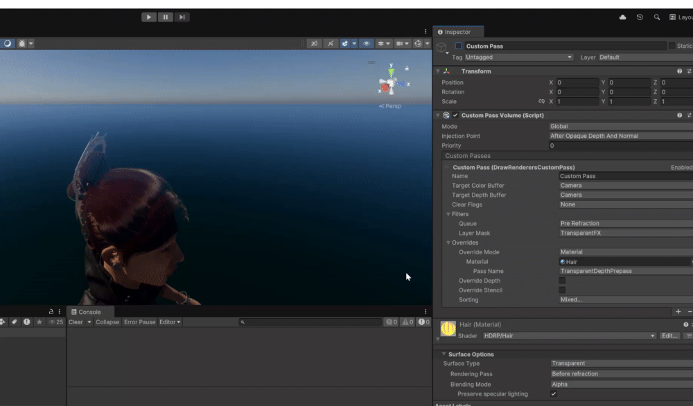Click the blue Z axis on orientation gizmo
This screenshot has width=693, height=406.
(402, 84)
